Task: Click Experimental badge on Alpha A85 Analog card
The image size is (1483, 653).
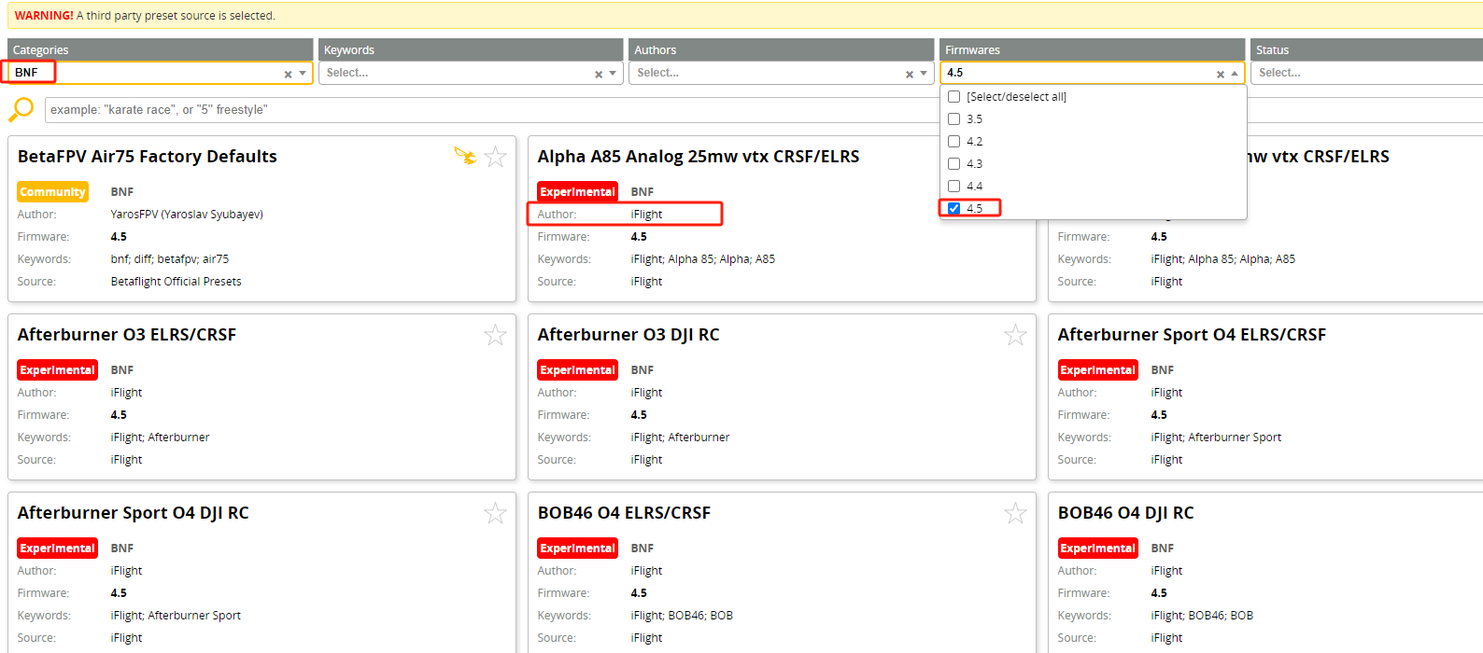Action: click(x=577, y=192)
